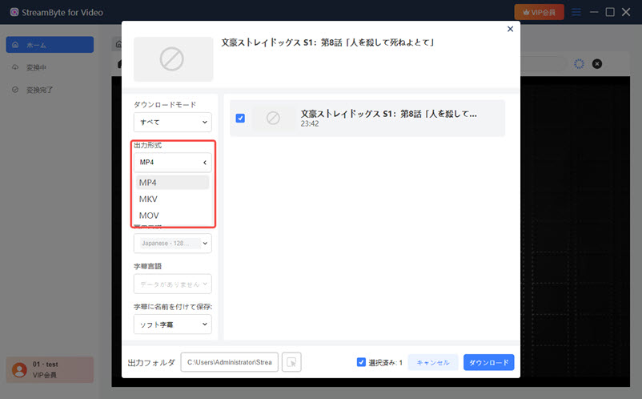
Task: Click the user avatar icon
Action: pyautogui.click(x=19, y=370)
